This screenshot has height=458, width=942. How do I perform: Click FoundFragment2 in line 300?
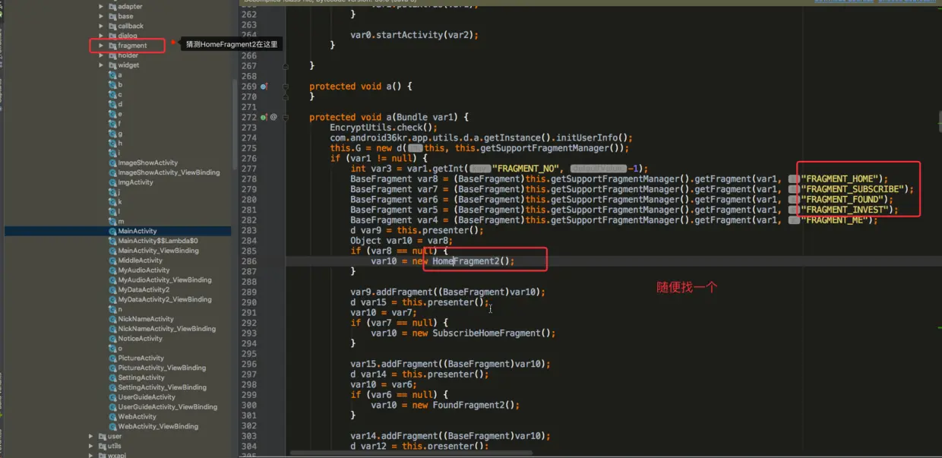coord(468,405)
